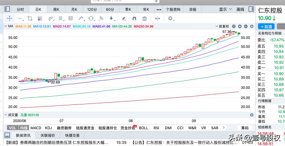Click the plus circle zoom icon
Screen dimensions: 285x146
pos(240,26)
